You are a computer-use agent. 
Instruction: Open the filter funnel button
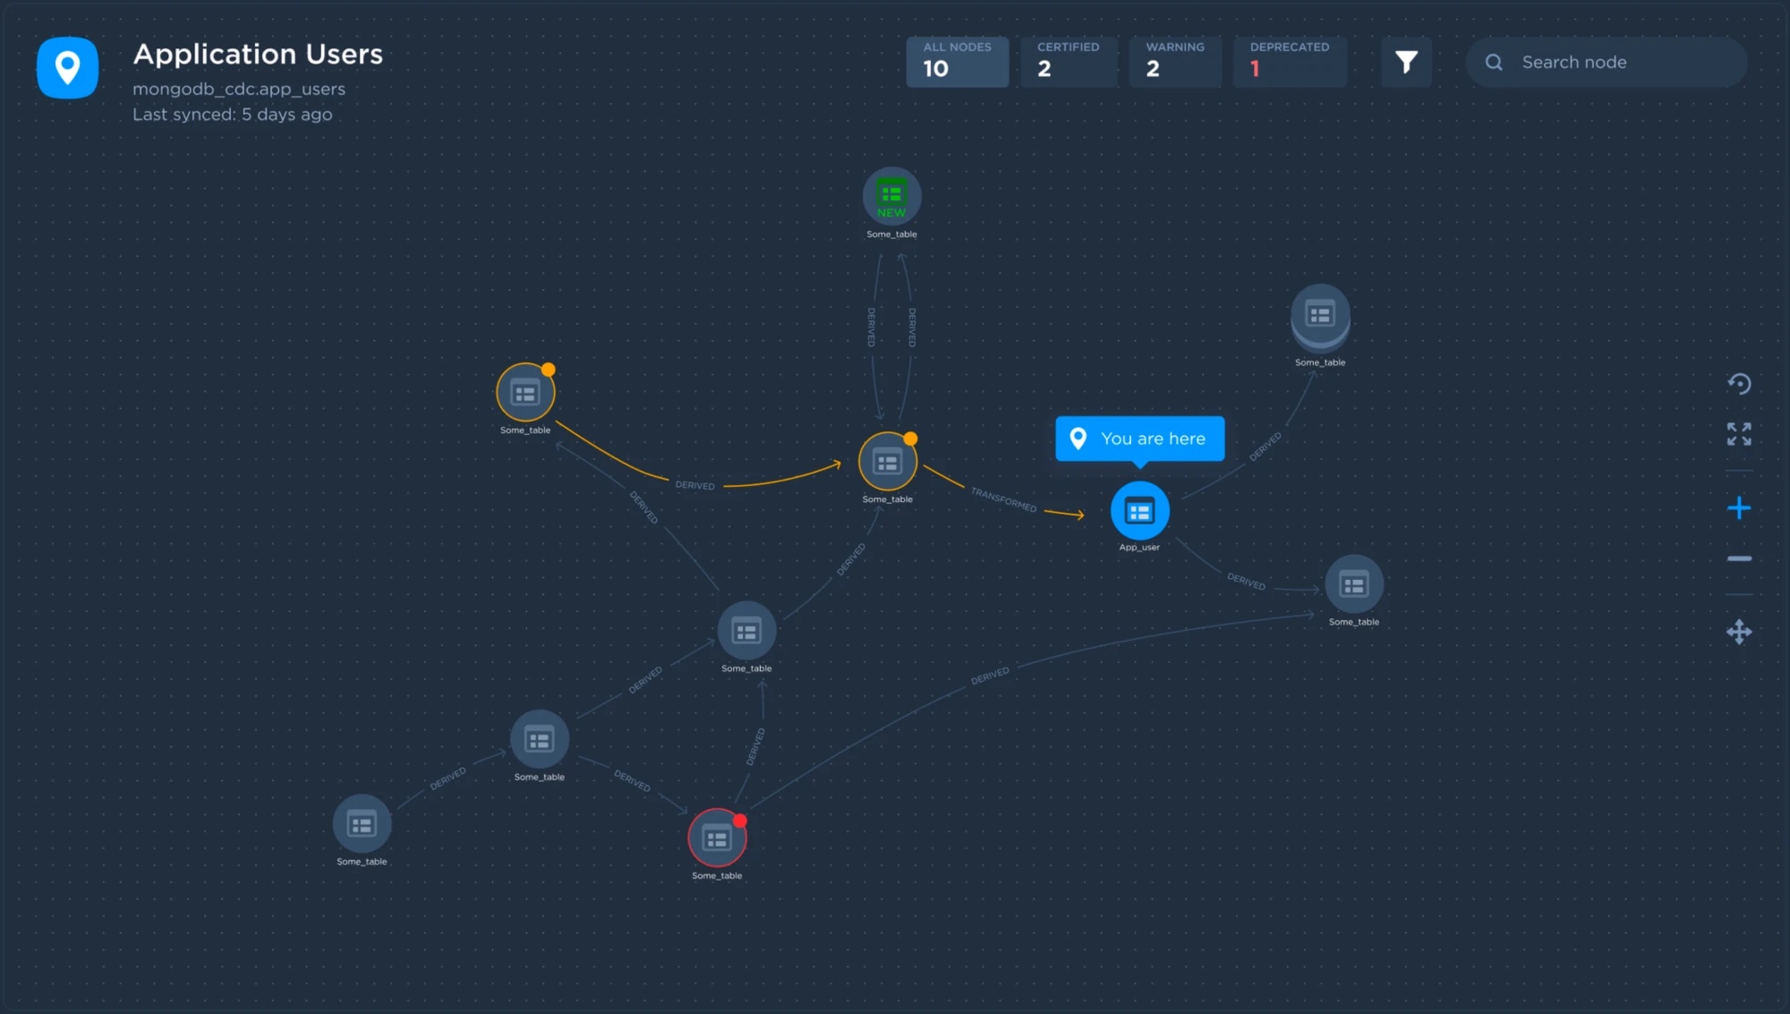[x=1406, y=62]
